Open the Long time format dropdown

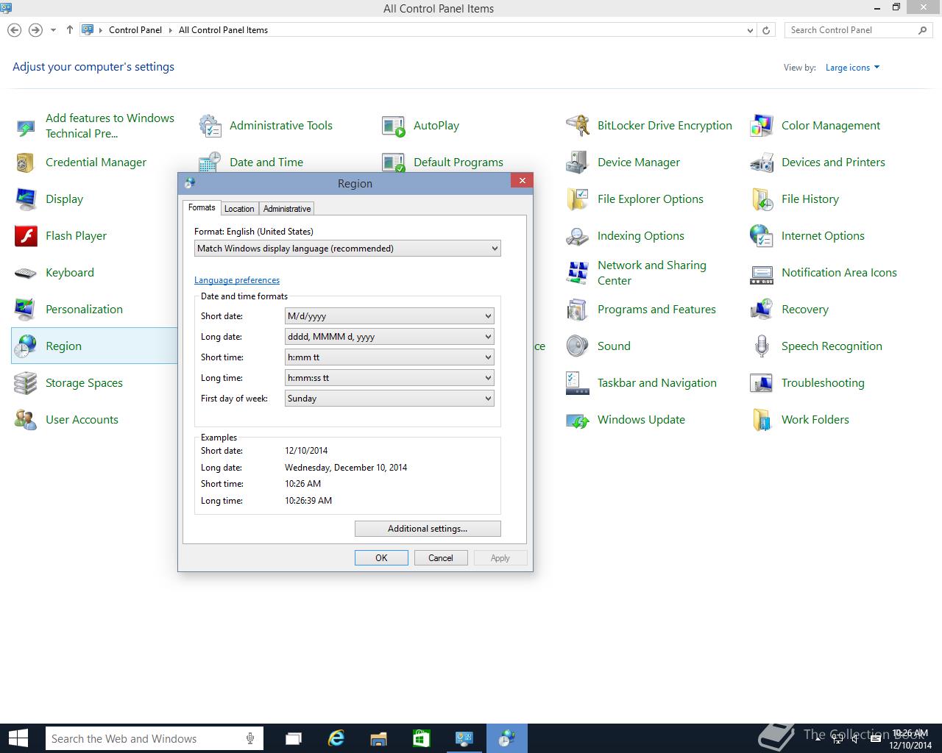pyautogui.click(x=389, y=378)
